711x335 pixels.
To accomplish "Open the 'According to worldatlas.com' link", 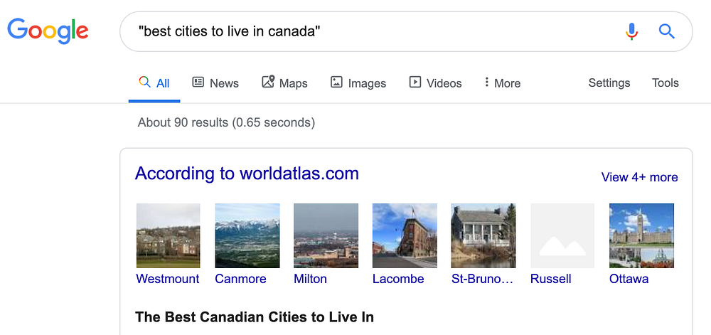I will pos(247,174).
